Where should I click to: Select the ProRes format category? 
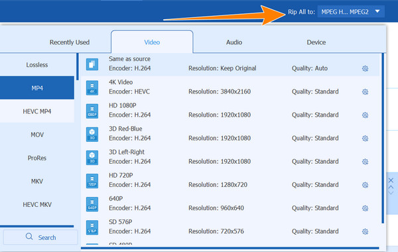pos(37,158)
